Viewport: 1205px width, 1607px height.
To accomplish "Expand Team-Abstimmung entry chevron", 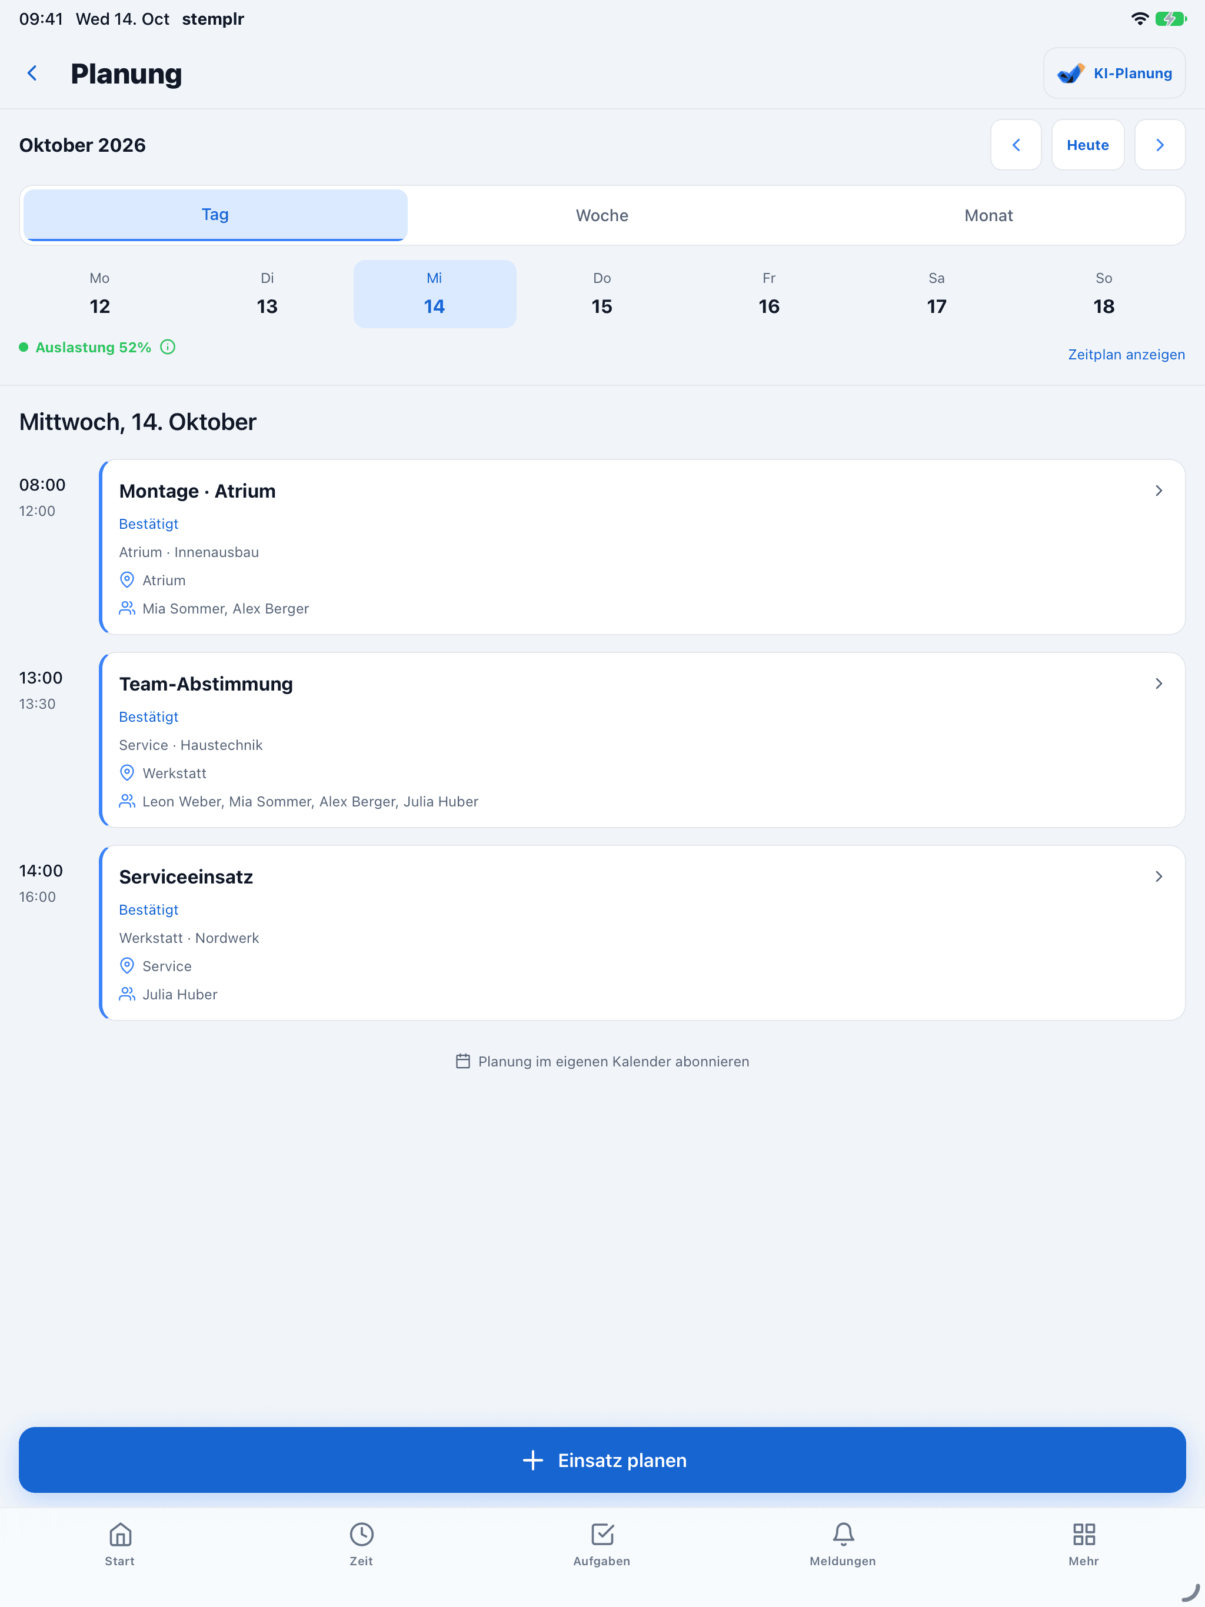I will tap(1159, 684).
